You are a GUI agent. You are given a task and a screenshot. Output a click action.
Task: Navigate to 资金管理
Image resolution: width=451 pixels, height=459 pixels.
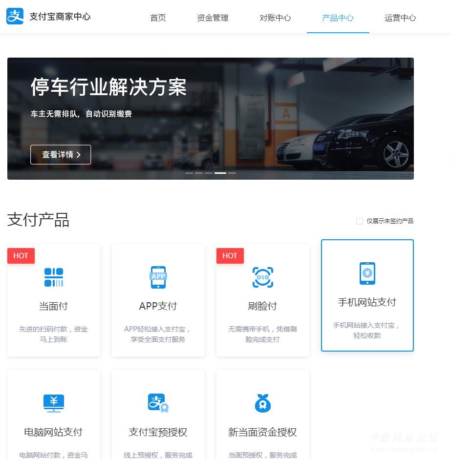[213, 18]
